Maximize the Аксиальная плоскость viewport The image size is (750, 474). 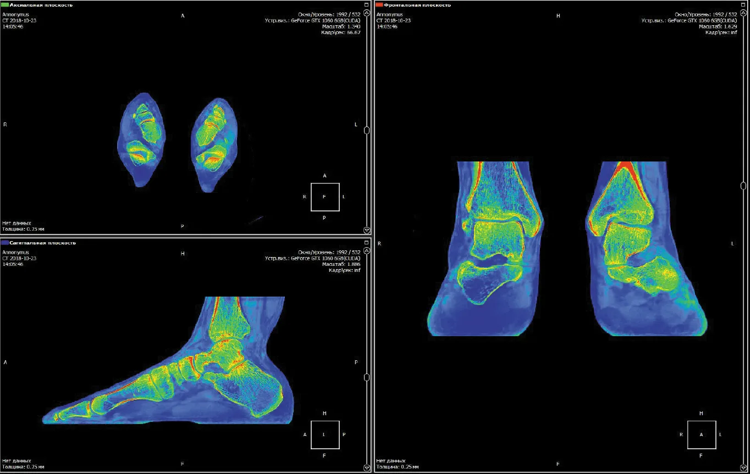click(x=367, y=4)
